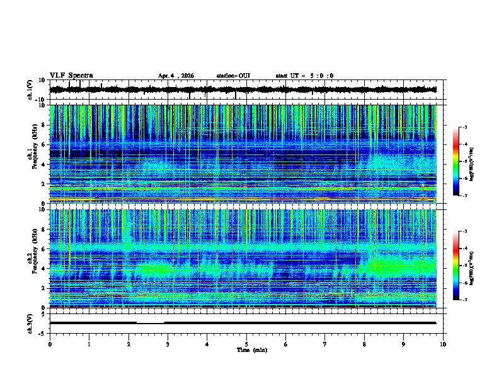Click the ch.2 "Frequency (kHz)" axis label
This screenshot has height=386, width=499.
[x=35, y=251]
